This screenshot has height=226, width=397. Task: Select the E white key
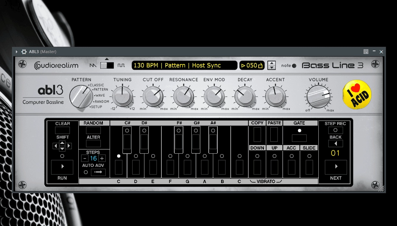point(153,167)
